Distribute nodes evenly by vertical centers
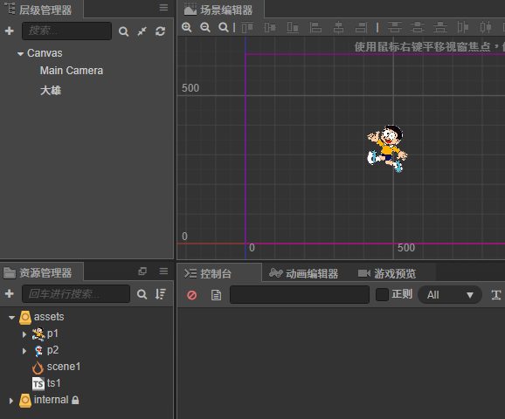Screen dimensions: 505x419 [418, 27]
